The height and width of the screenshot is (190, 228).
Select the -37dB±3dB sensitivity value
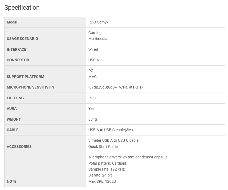tap(115, 87)
